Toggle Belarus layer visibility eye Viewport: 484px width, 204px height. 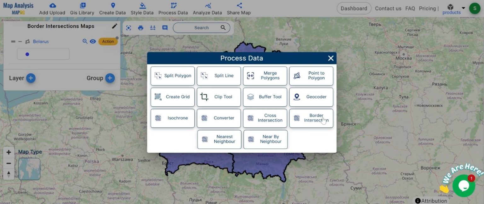(93, 41)
